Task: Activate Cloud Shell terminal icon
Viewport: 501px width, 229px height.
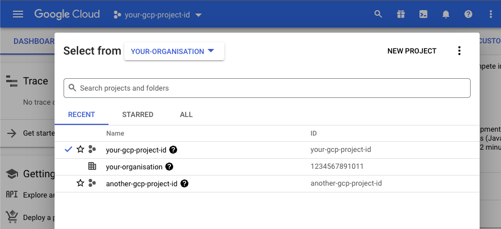Action: tap(423, 15)
